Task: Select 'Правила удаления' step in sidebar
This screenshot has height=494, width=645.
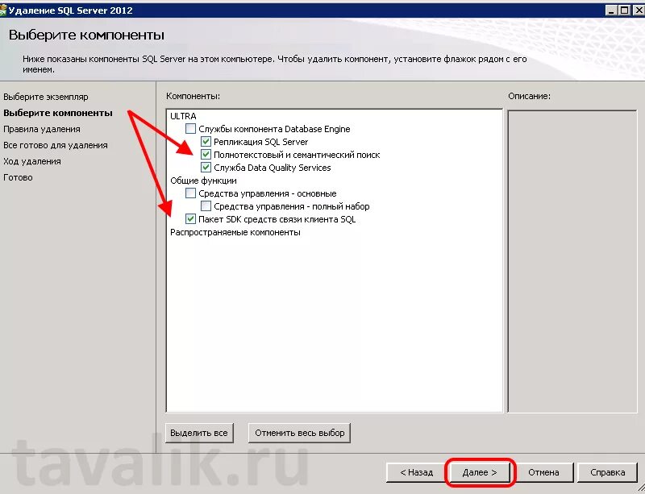Action: click(42, 129)
